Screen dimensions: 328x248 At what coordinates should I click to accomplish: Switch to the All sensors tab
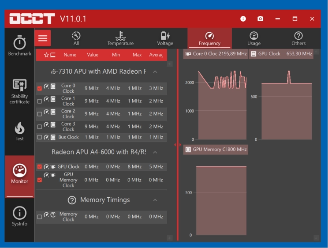coord(76,39)
